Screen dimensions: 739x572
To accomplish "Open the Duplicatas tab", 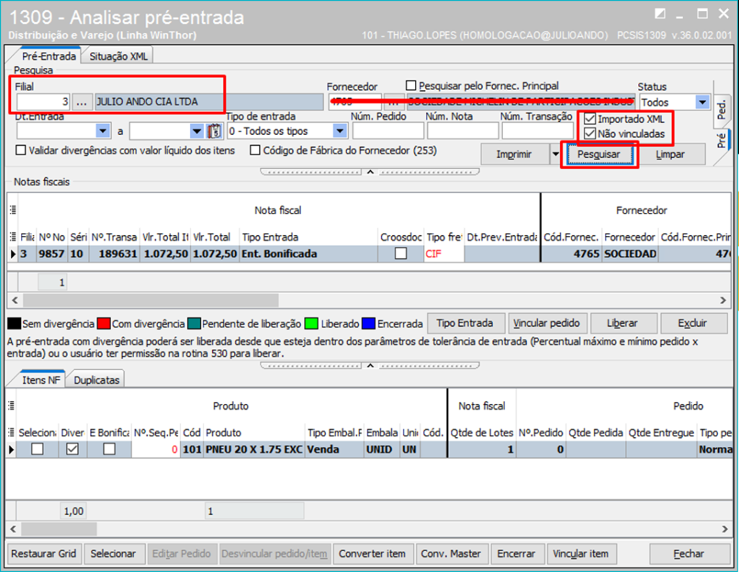I will [x=97, y=379].
